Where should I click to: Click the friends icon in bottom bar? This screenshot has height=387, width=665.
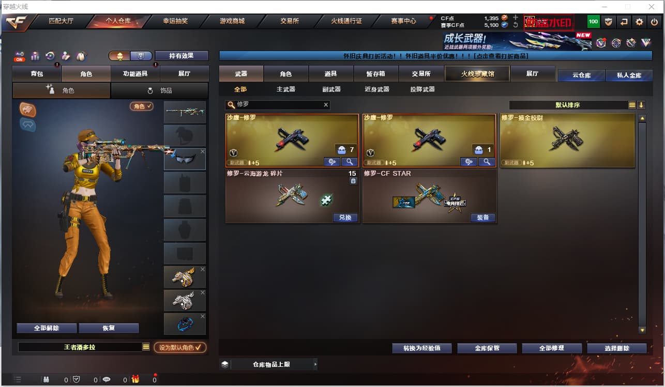(46, 379)
